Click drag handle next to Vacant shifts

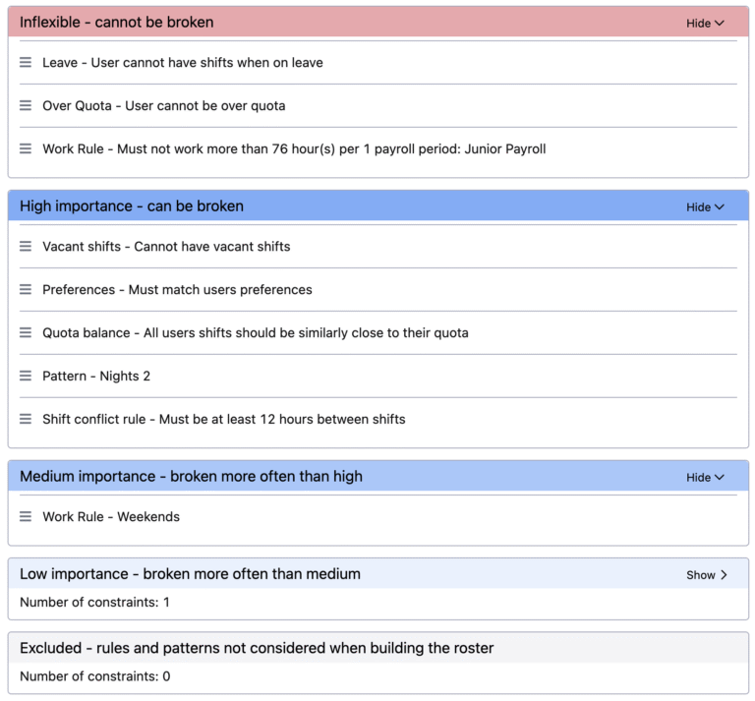click(26, 246)
